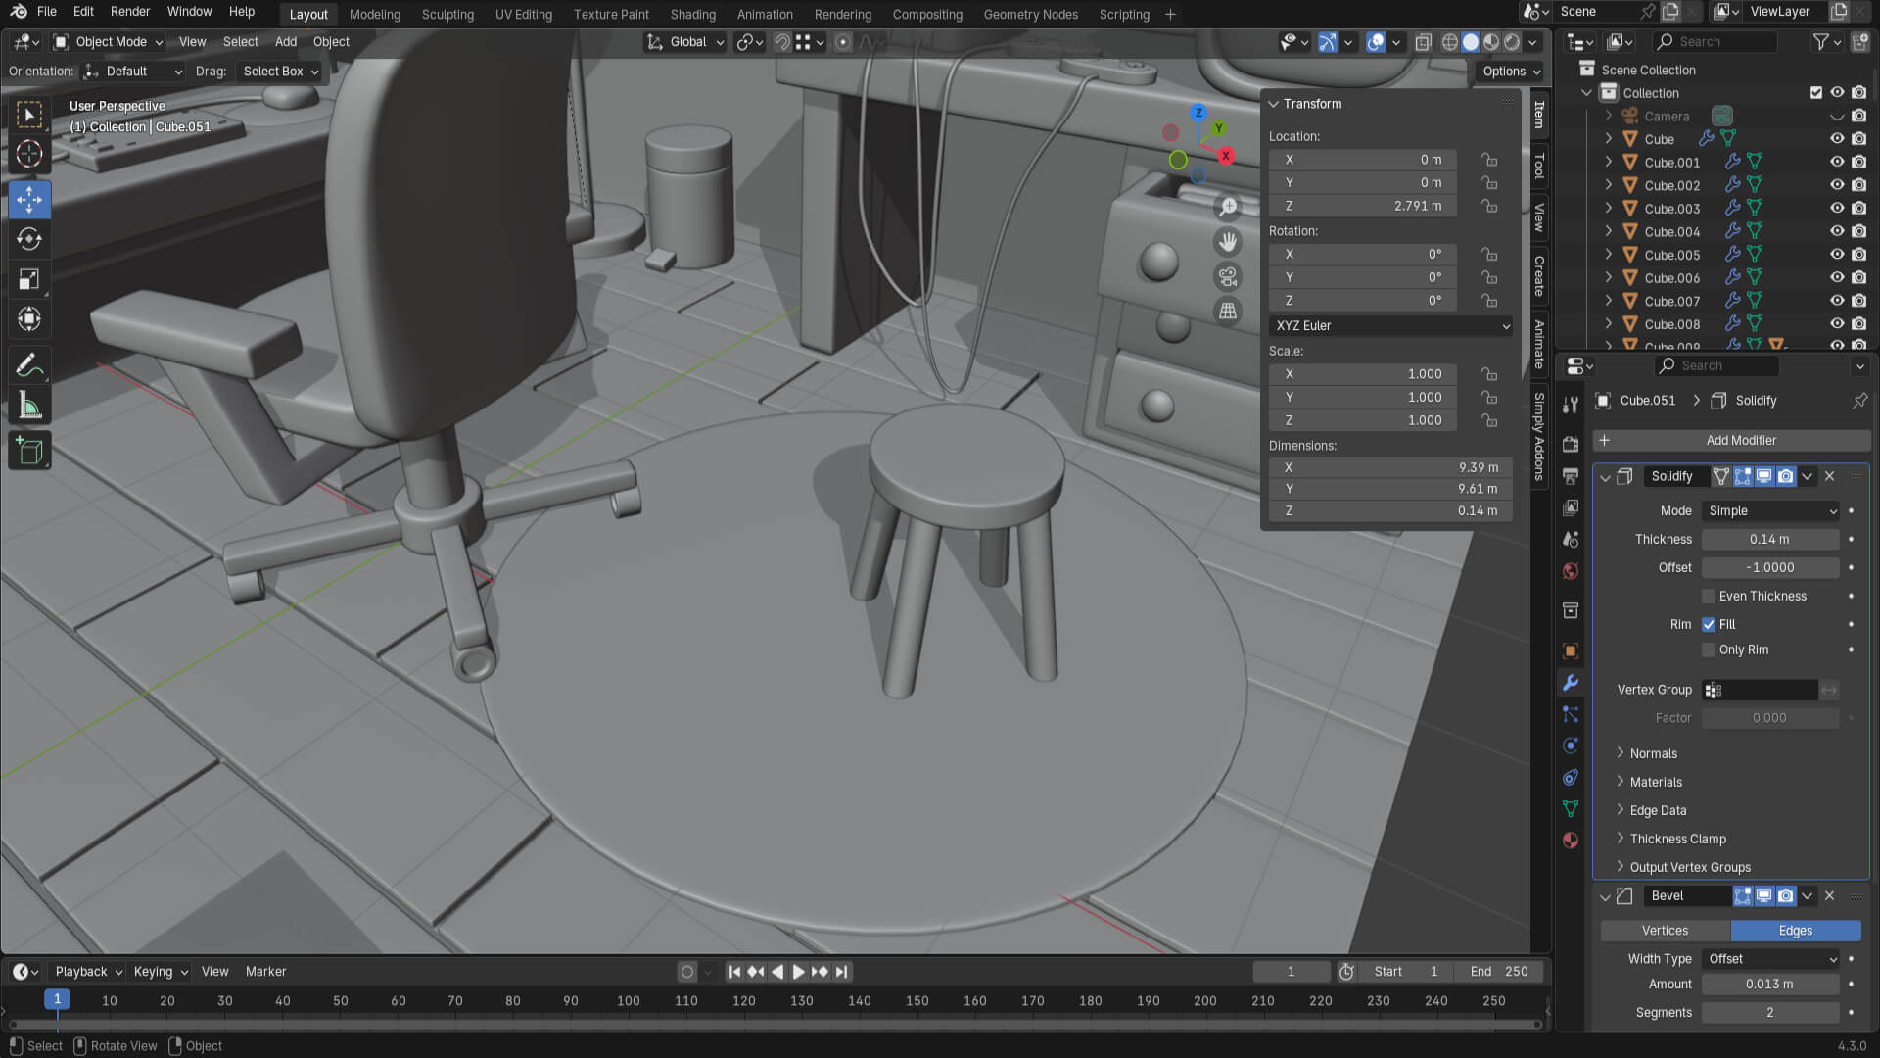Uncheck the Rim Fill checkbox

coord(1709,624)
